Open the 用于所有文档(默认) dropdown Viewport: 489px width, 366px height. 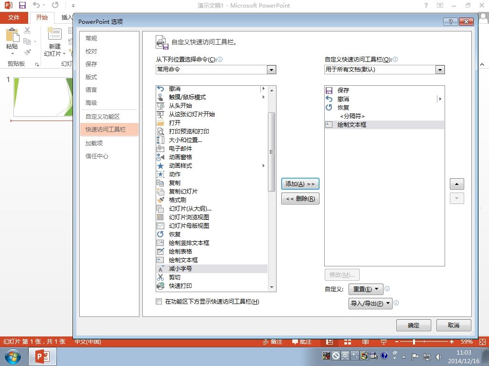(x=440, y=70)
